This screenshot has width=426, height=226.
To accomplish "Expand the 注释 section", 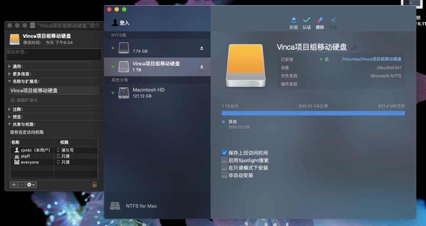I will click(x=9, y=109).
